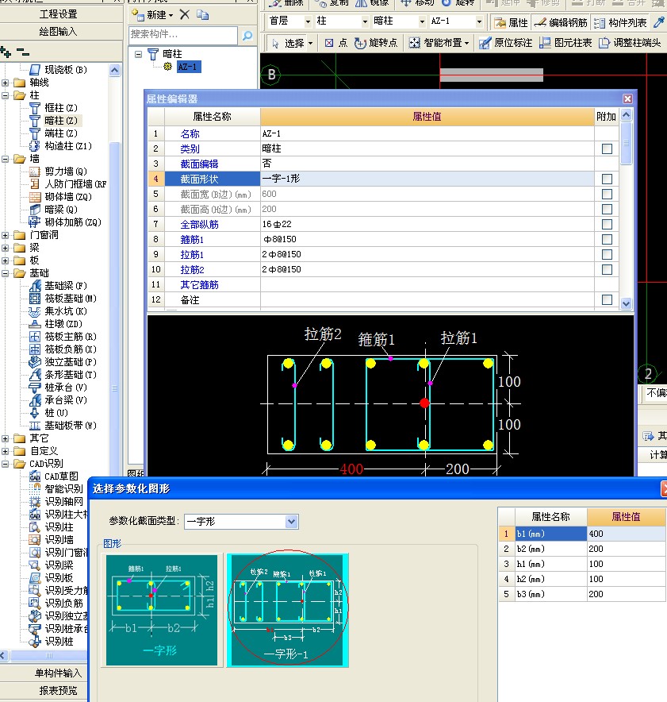Image resolution: width=667 pixels, height=702 pixels.
Task: Click the eyedropper icon at toolbar right end
Action: pos(659,22)
